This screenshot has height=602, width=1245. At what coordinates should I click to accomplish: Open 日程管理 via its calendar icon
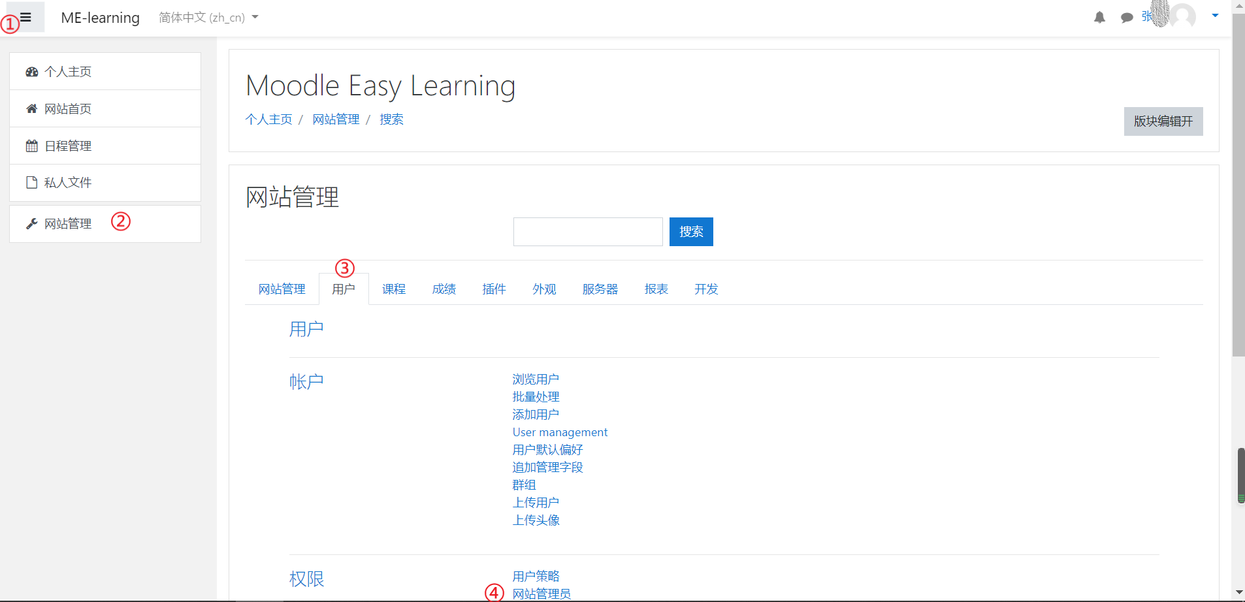[x=31, y=146]
